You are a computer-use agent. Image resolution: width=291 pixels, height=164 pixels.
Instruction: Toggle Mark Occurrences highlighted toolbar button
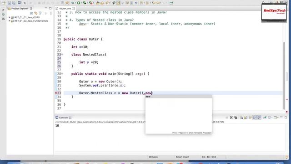118,3
